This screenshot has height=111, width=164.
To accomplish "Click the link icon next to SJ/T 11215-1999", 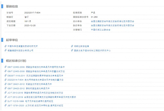I will tap(5, 101).
